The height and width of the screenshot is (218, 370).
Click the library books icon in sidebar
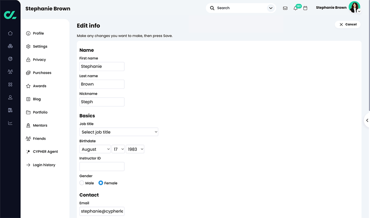[10, 110]
